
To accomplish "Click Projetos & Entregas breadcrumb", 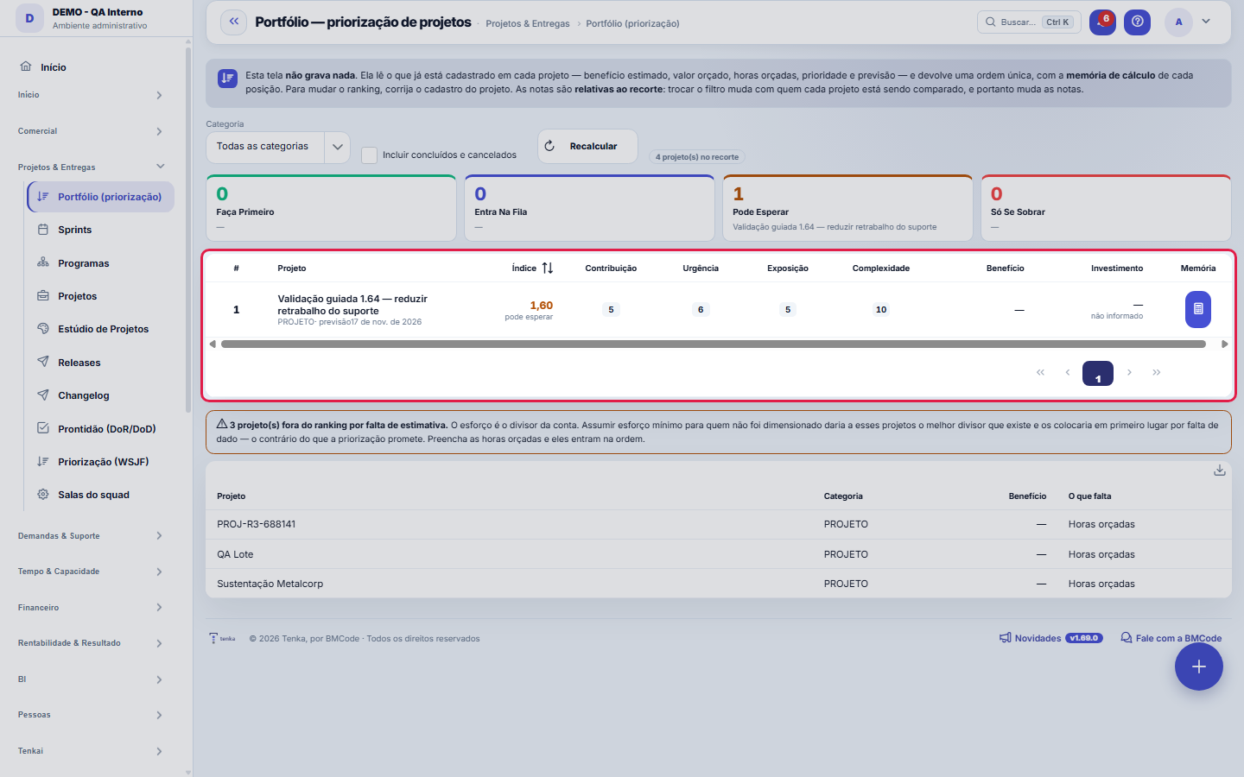I will (x=528, y=23).
